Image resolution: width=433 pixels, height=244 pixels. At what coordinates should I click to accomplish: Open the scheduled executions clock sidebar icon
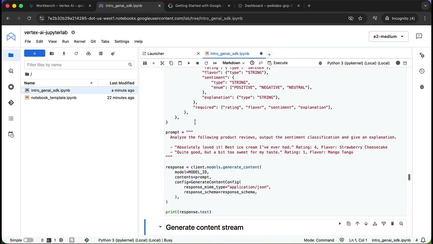tap(11, 135)
